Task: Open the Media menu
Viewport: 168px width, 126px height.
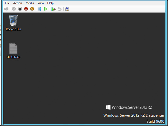Action: [x=30, y=3]
